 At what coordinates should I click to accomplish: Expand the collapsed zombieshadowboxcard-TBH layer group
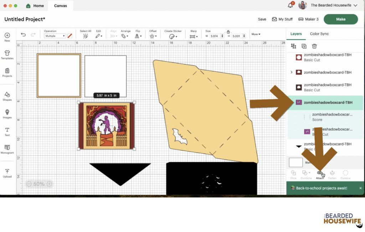pos(292,72)
